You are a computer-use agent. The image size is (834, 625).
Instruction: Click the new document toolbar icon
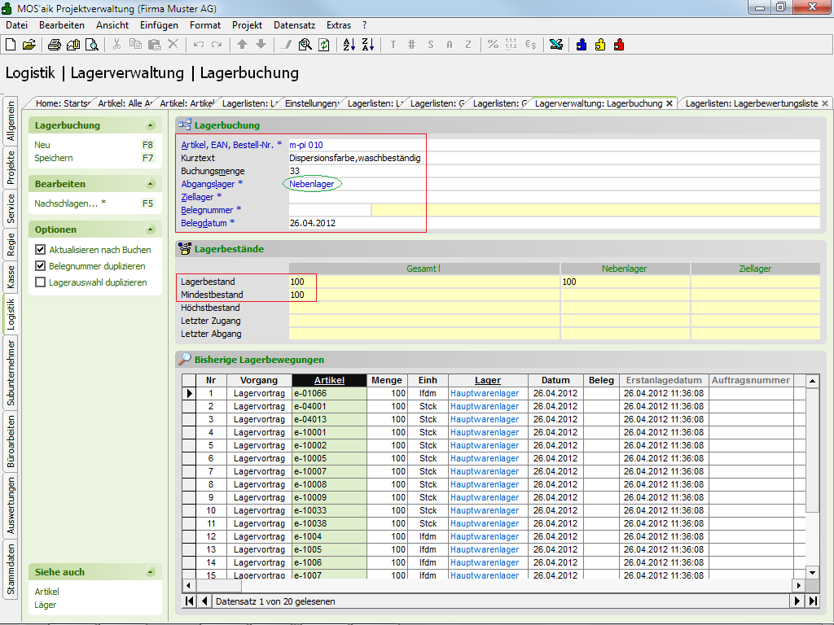pyautogui.click(x=12, y=45)
